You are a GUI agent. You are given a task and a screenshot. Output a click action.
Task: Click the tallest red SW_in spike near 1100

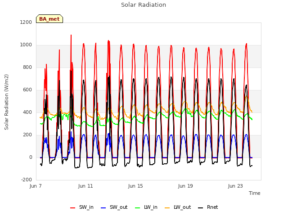coord(71,36)
